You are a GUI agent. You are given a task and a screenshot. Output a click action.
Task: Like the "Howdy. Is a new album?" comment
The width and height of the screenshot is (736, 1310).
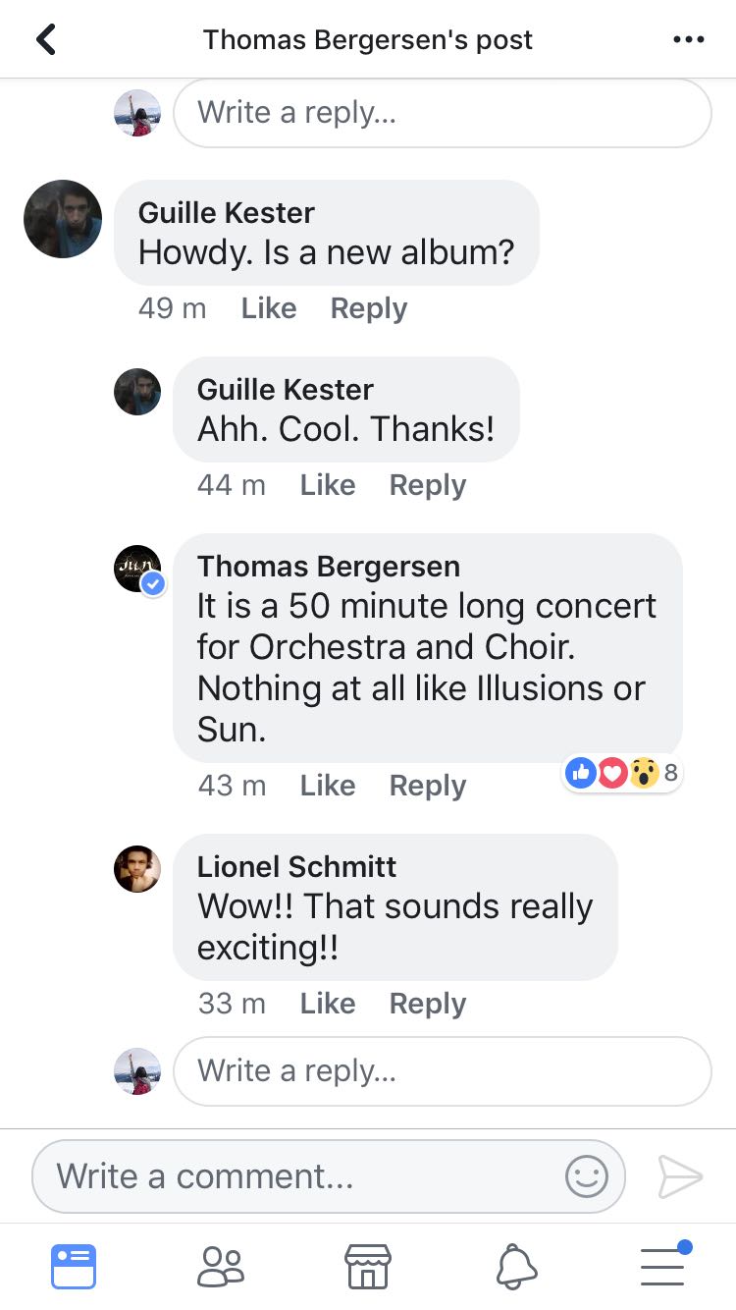[x=269, y=308]
